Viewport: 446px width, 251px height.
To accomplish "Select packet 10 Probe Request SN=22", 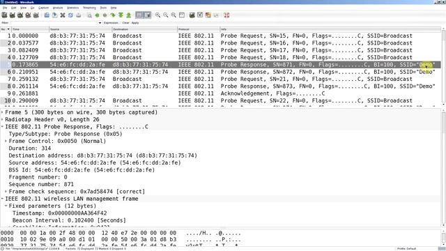I will tap(220, 100).
